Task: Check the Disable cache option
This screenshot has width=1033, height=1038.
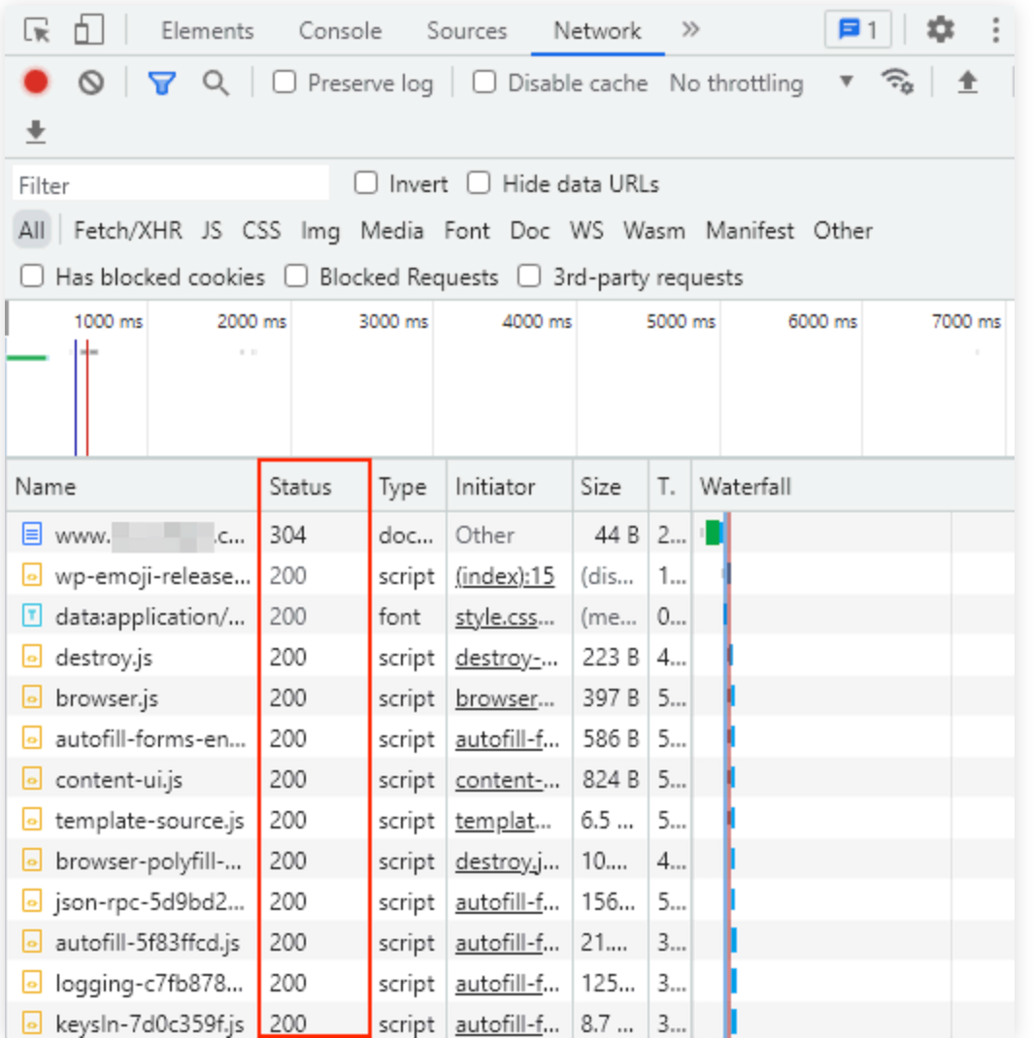Action: coord(483,83)
